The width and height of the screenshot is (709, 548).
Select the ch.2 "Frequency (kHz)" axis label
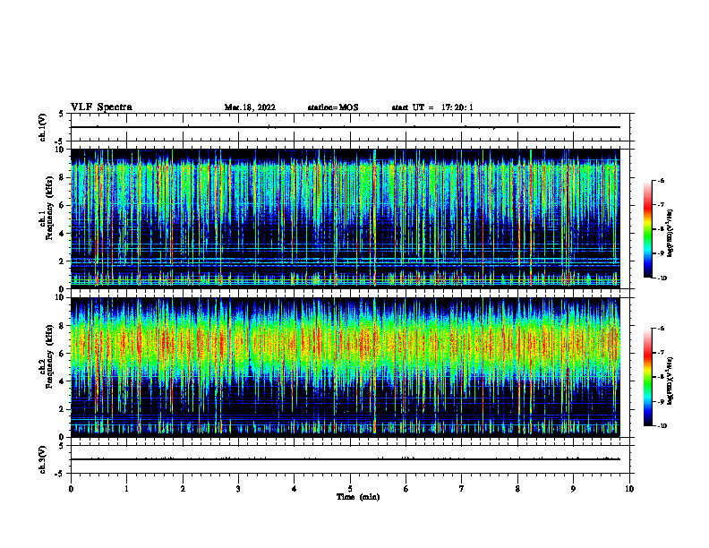pos(51,356)
